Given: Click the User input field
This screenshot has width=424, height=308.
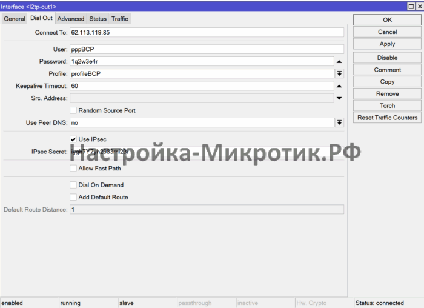Looking at the screenshot, I should (207, 49).
